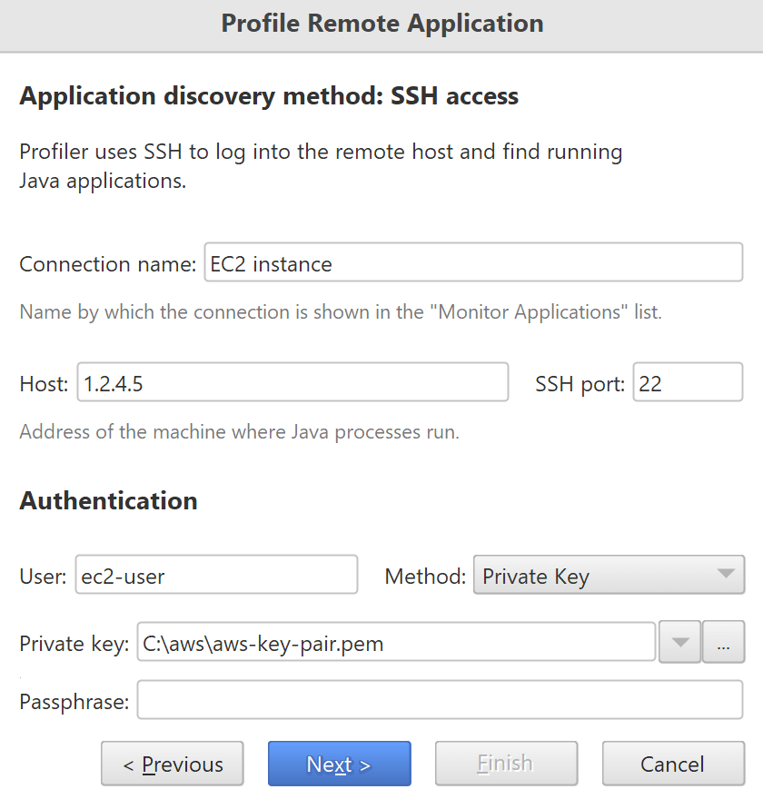
Task: Cancel the Profile Remote Application wizard
Action: (674, 764)
